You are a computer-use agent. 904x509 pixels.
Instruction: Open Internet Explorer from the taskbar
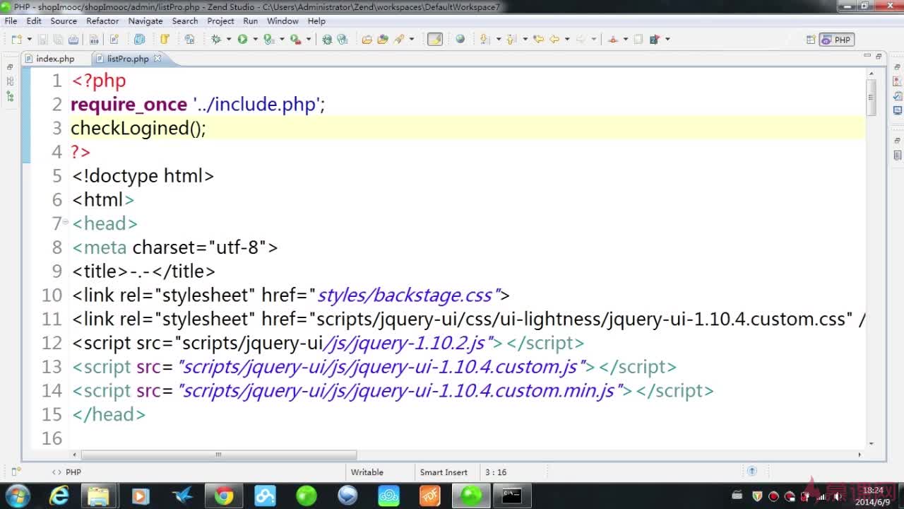click(59, 496)
